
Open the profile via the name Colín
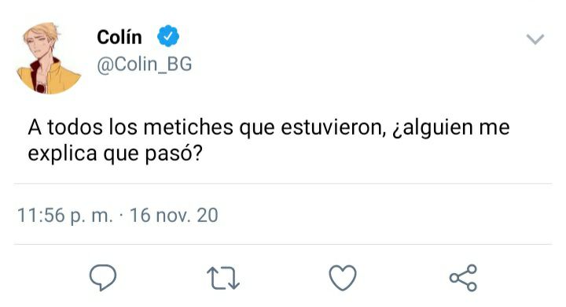119,37
